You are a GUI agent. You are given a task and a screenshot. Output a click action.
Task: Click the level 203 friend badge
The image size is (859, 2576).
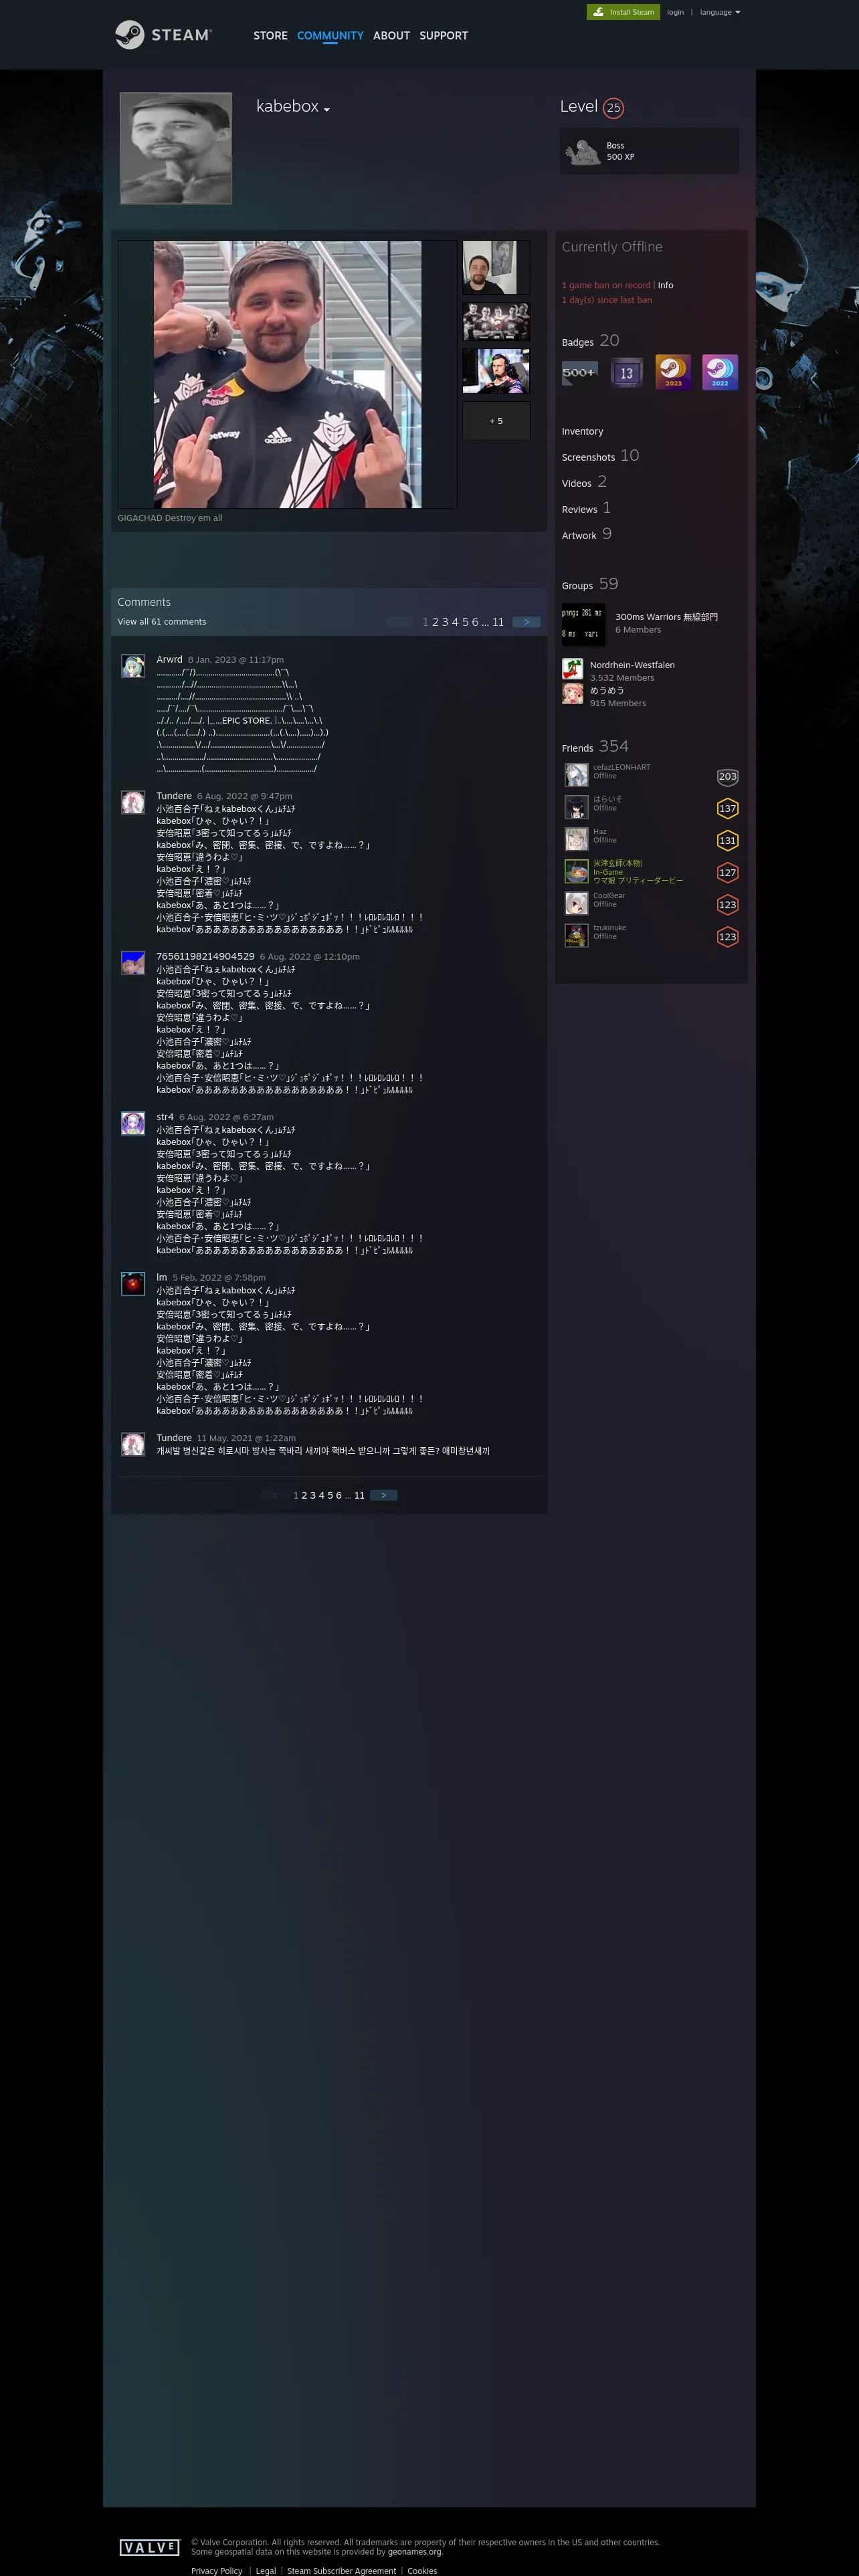(x=727, y=777)
